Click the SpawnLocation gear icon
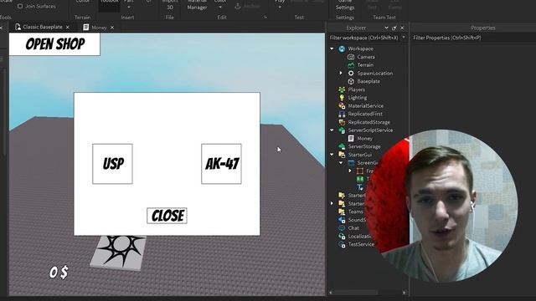 (x=351, y=73)
